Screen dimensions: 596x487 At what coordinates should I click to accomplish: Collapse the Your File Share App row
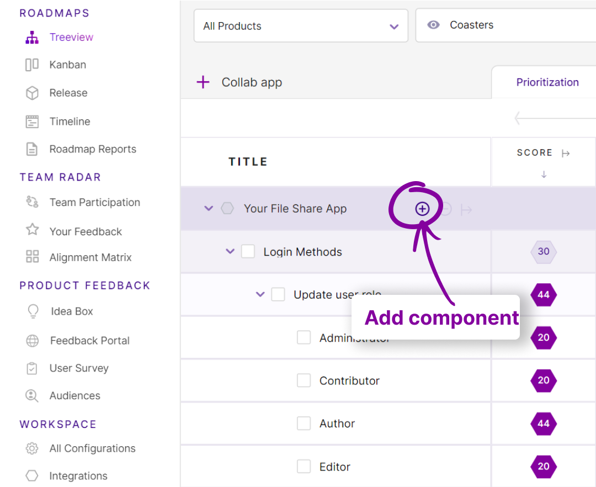[x=209, y=209]
